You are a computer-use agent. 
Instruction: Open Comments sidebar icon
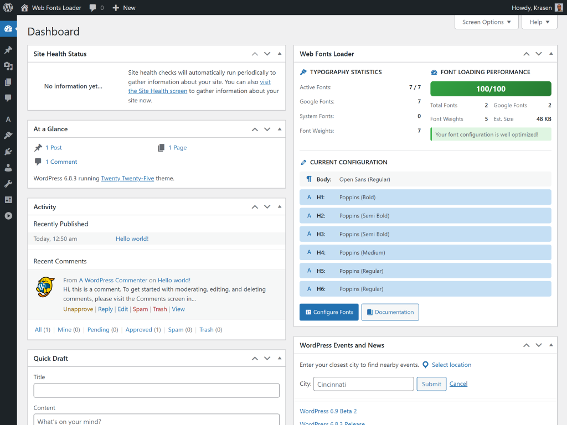(x=8, y=98)
